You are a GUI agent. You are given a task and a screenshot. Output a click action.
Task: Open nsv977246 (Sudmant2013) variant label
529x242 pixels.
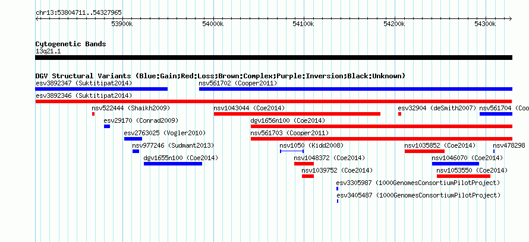click(x=173, y=145)
